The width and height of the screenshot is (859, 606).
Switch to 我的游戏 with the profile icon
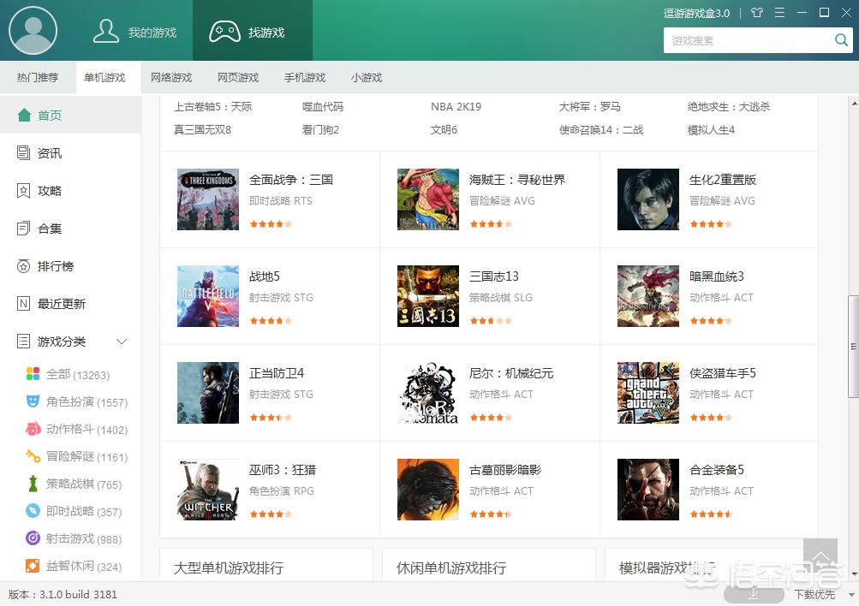coord(106,30)
